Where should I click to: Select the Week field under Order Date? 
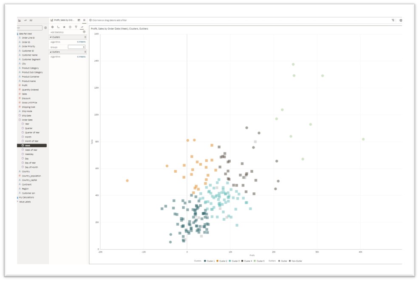pyautogui.click(x=26, y=146)
